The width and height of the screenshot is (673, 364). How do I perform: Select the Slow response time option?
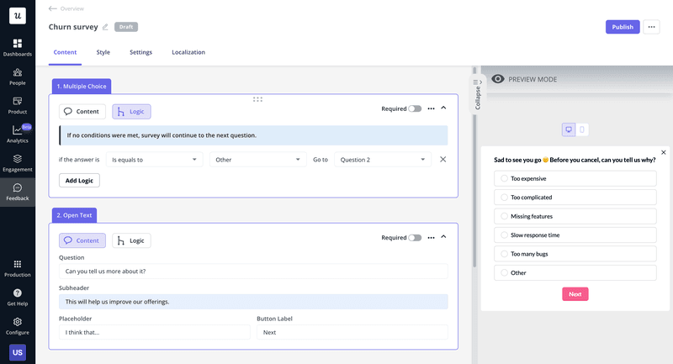click(575, 235)
